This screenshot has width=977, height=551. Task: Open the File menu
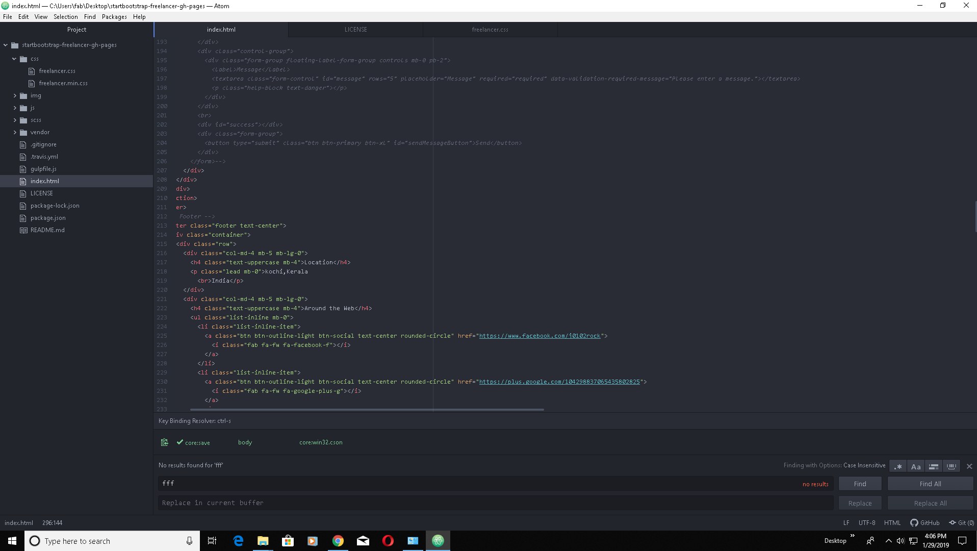8,17
